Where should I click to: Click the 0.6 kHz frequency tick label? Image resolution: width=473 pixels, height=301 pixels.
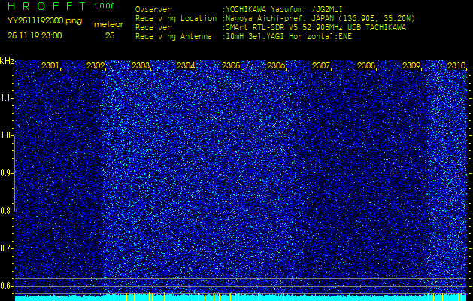[6, 286]
